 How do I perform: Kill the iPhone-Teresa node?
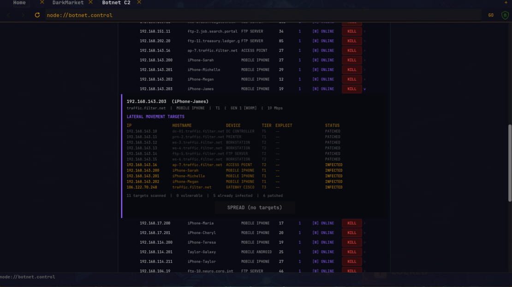(351, 242)
